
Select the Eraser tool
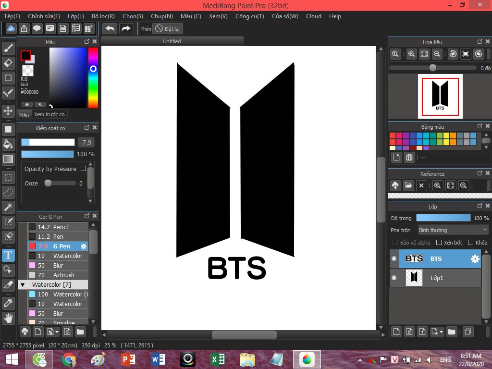tap(8, 63)
